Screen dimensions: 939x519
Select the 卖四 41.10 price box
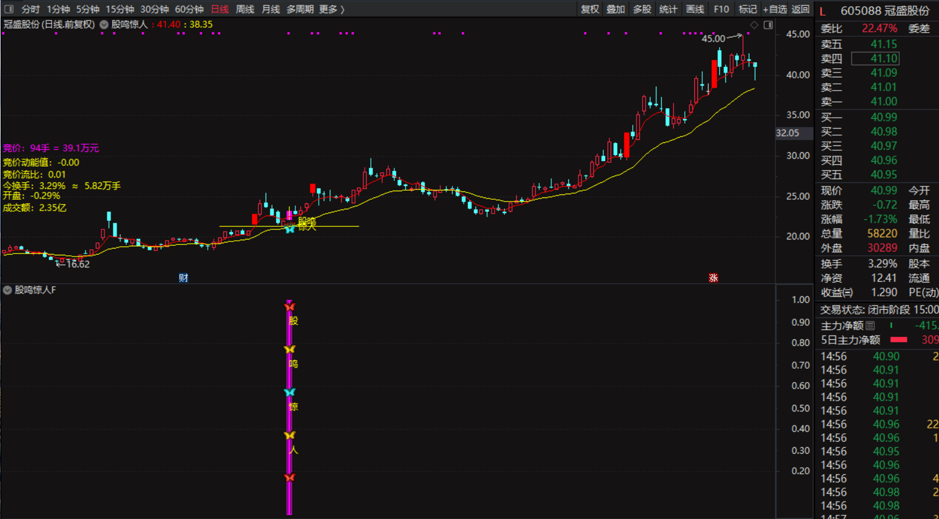tap(875, 59)
